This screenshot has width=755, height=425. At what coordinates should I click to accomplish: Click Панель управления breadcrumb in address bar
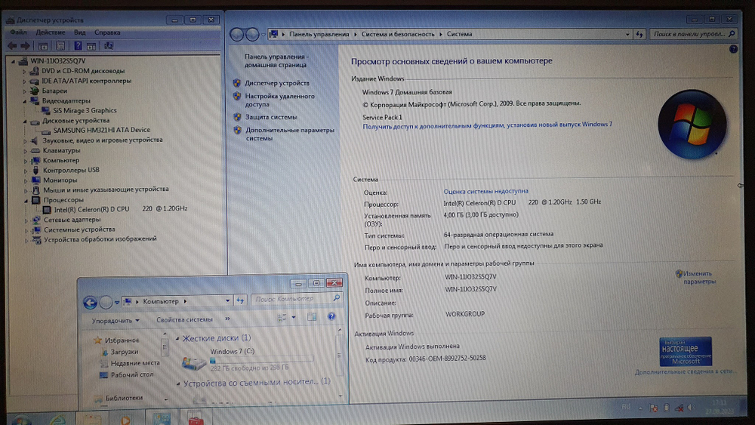319,34
